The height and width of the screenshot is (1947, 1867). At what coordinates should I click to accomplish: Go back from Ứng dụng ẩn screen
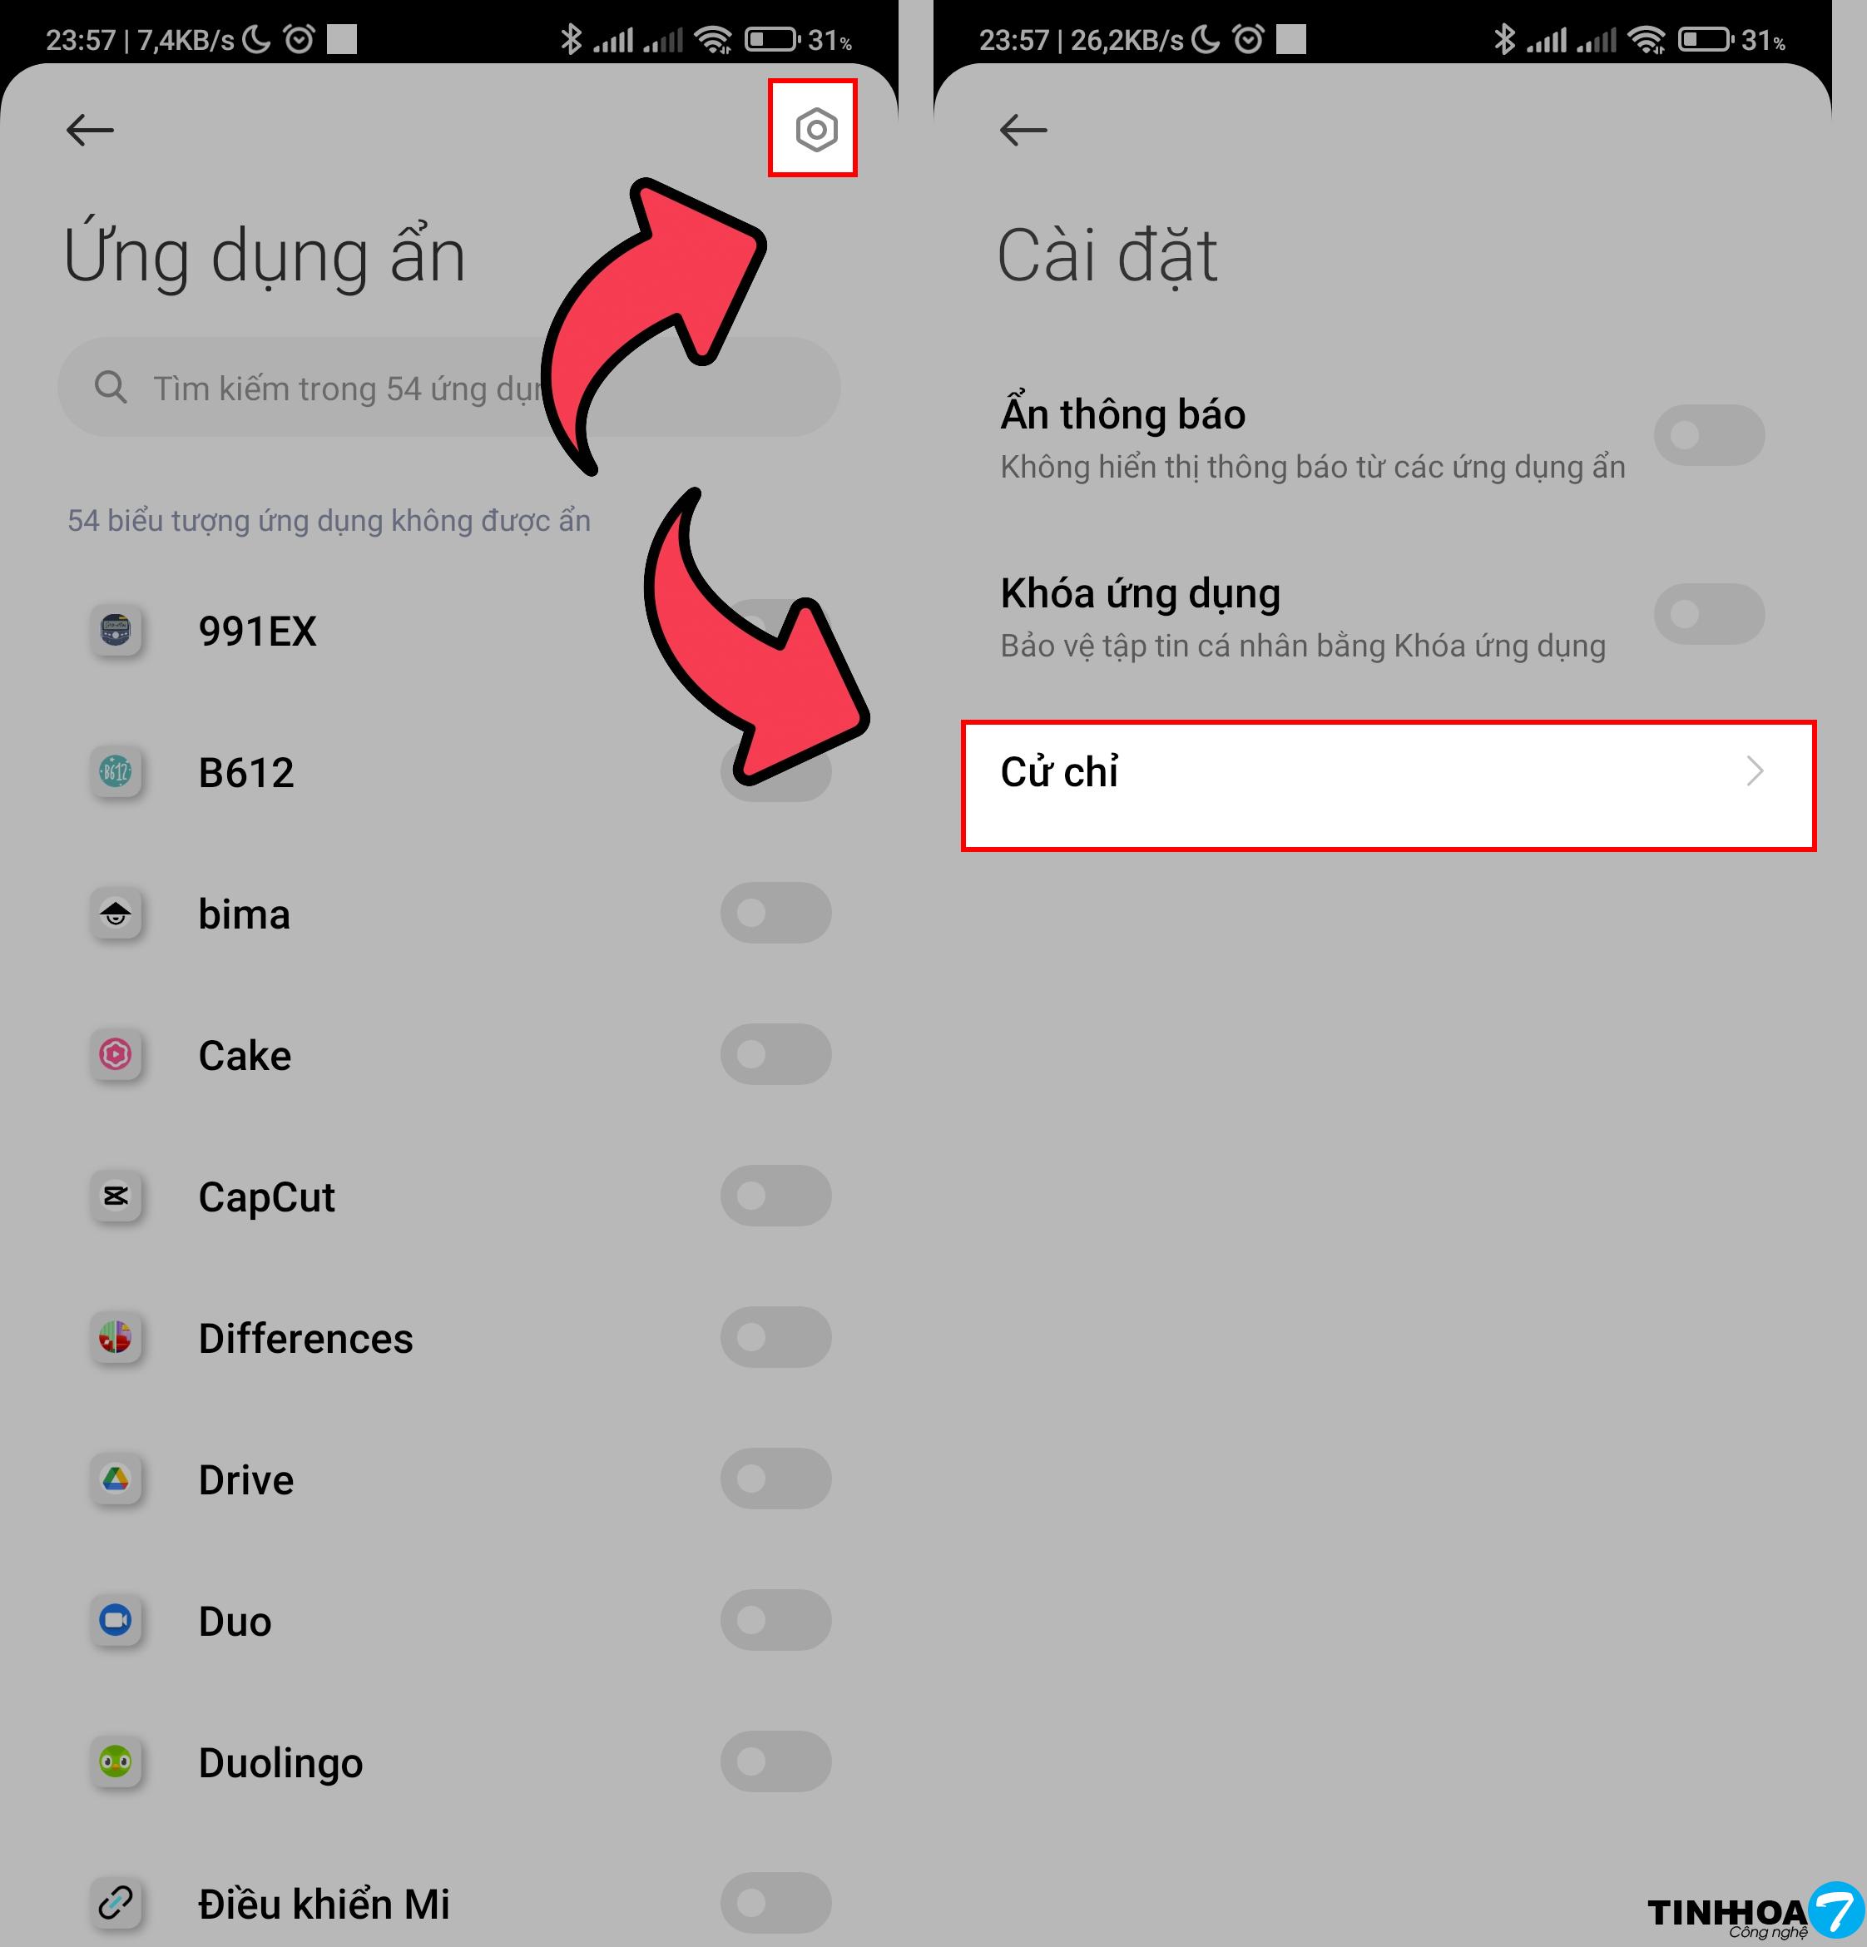89,129
